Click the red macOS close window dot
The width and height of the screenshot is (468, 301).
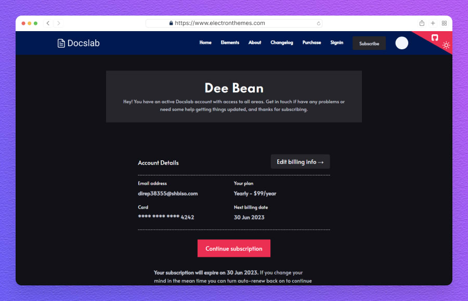pos(23,23)
